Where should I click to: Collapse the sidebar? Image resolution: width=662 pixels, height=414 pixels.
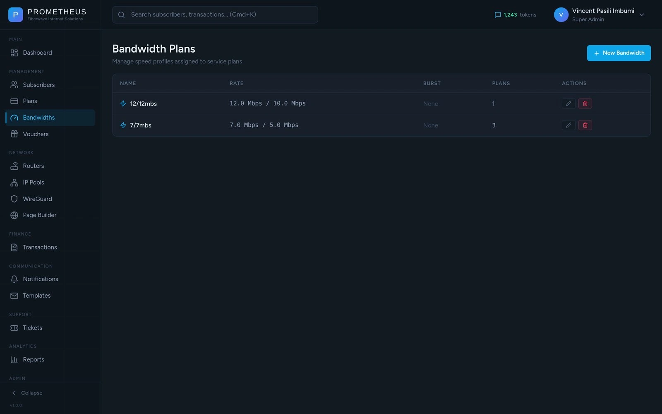tap(27, 393)
